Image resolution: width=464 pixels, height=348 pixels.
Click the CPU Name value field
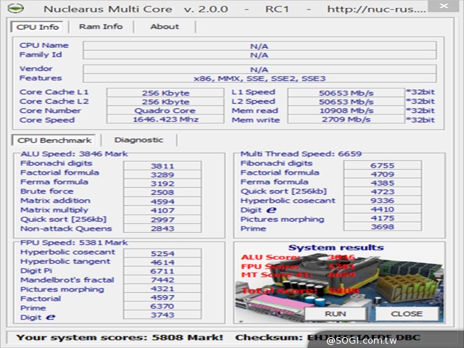[259, 46]
